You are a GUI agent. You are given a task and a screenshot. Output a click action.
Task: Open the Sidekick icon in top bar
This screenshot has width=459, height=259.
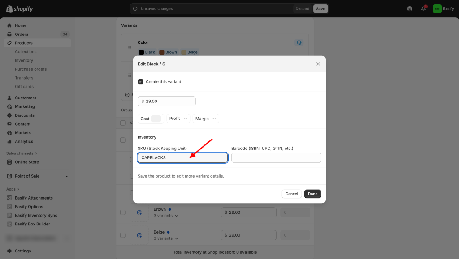[x=410, y=8]
